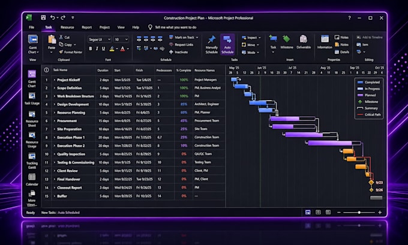Insert a Deliverable
The height and width of the screenshot is (245, 408).
304,42
